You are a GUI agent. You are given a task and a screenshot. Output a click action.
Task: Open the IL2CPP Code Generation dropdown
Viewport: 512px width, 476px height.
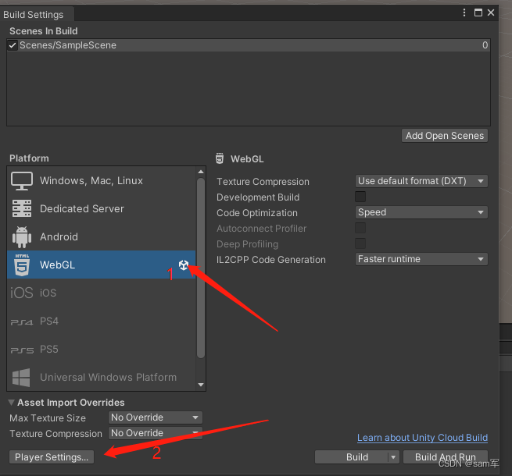pyautogui.click(x=421, y=260)
